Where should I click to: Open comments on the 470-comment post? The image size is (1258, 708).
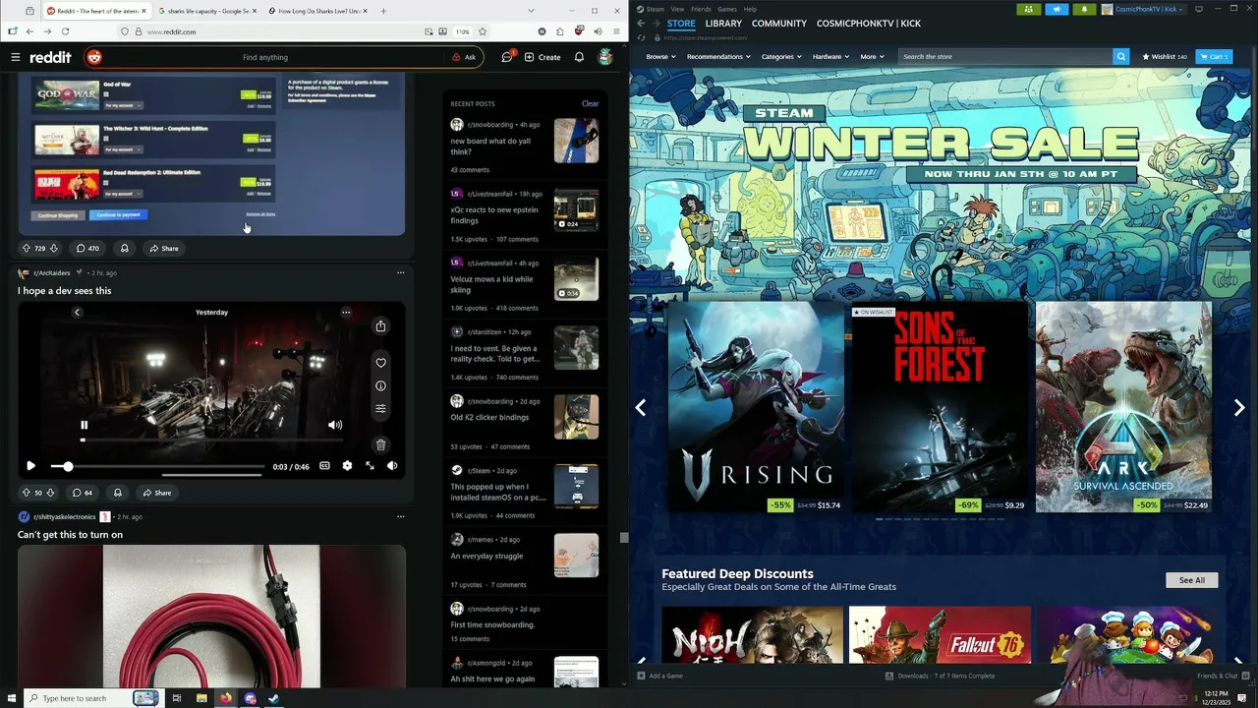87,248
